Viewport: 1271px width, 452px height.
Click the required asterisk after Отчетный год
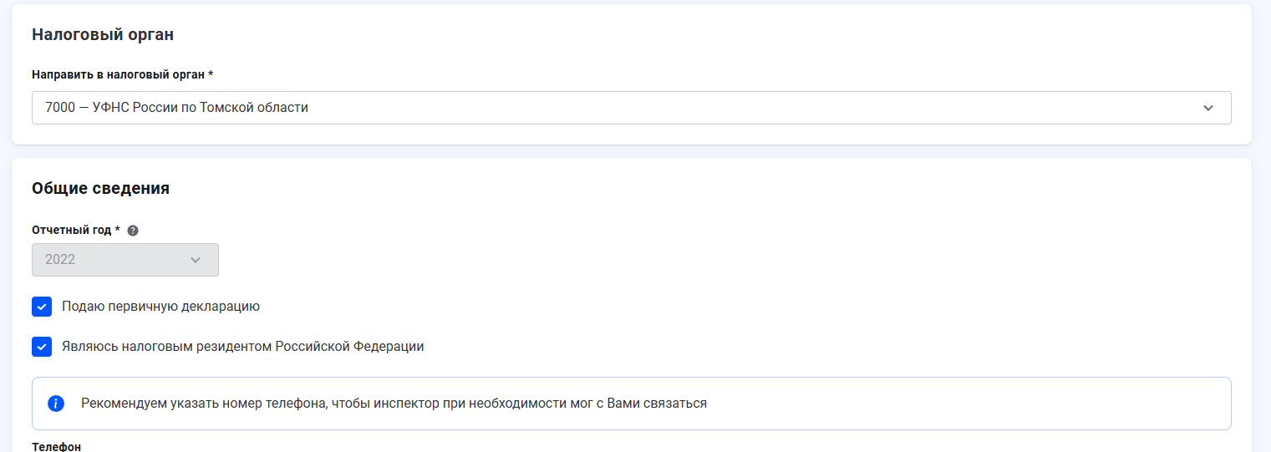(118, 230)
